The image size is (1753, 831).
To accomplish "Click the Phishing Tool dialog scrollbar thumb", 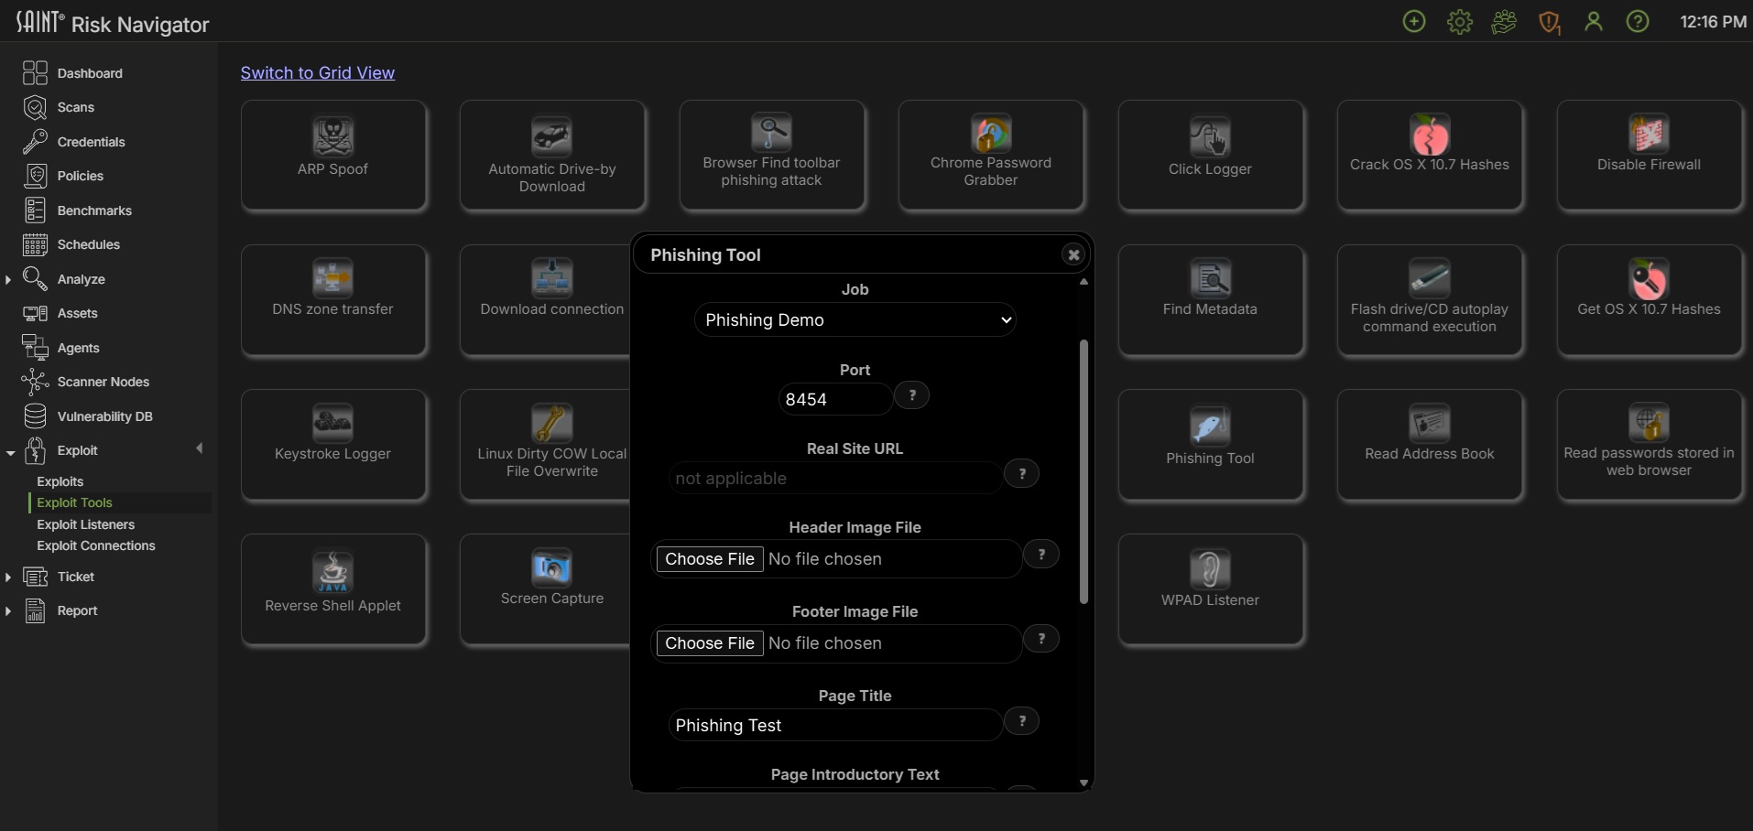I will click(x=1083, y=472).
